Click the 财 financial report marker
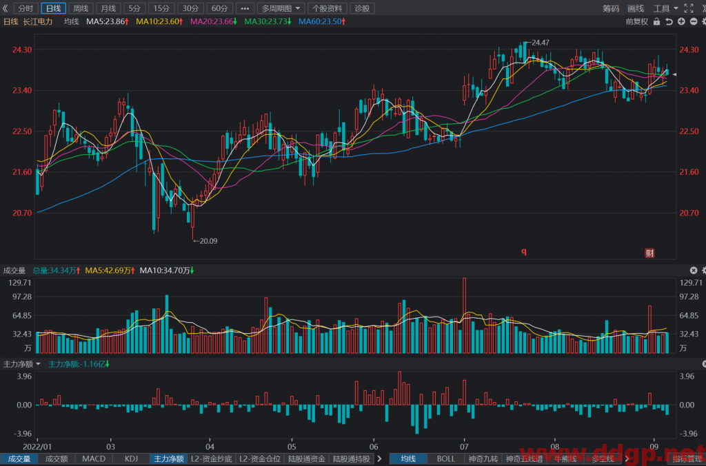 [649, 253]
